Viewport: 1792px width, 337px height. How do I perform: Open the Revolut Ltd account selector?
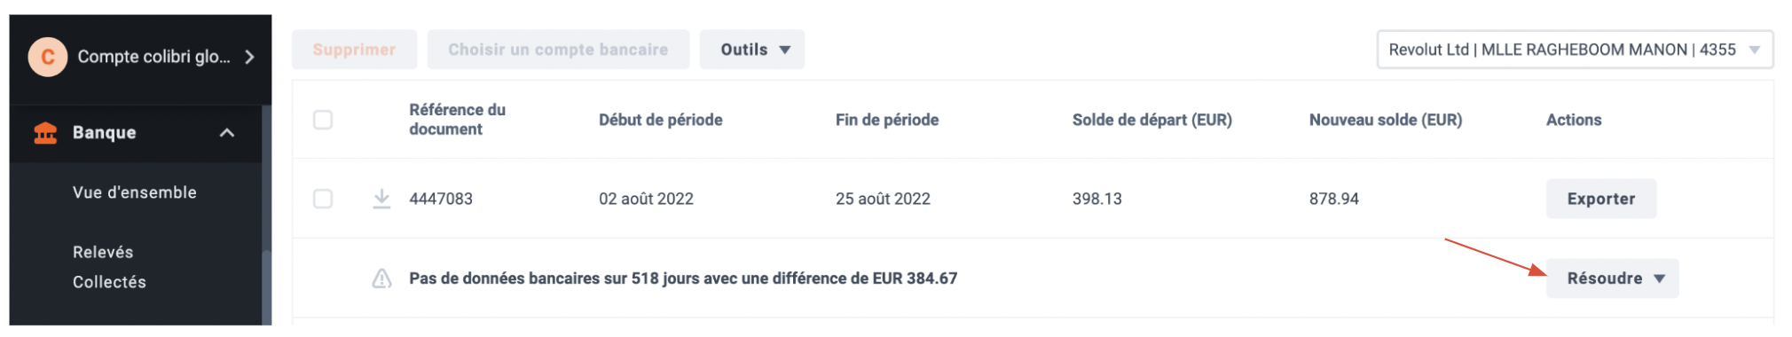tap(1575, 50)
